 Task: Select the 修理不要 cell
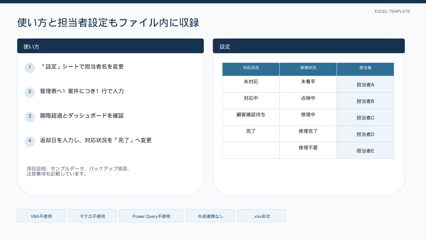(x=308, y=150)
